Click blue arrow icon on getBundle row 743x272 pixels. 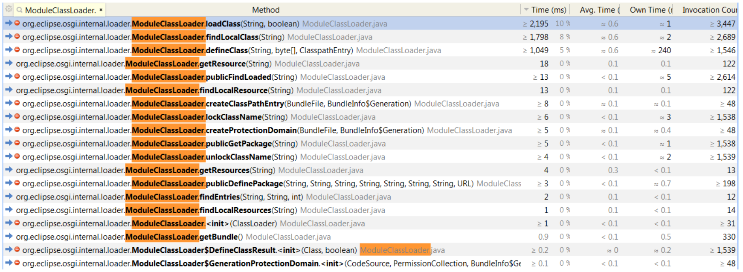[9, 237]
